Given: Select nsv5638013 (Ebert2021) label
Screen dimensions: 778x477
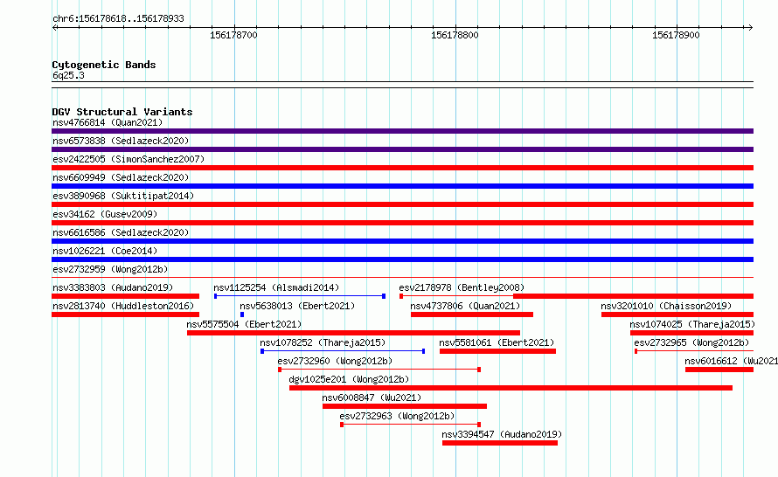Looking at the screenshot, I should tap(297, 306).
